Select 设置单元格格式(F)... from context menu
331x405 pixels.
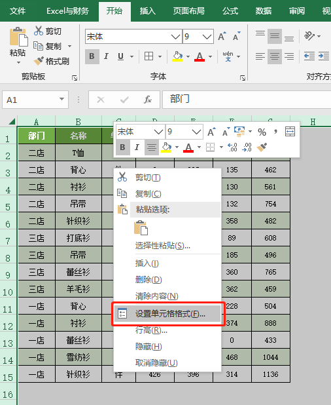click(x=167, y=314)
